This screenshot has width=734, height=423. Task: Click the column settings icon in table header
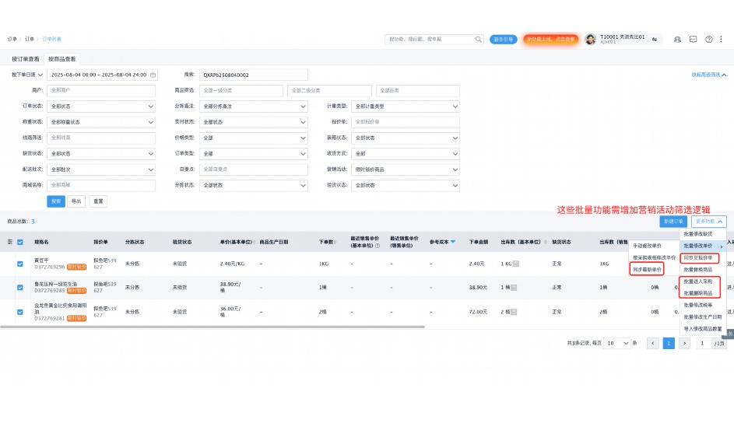(x=10, y=242)
